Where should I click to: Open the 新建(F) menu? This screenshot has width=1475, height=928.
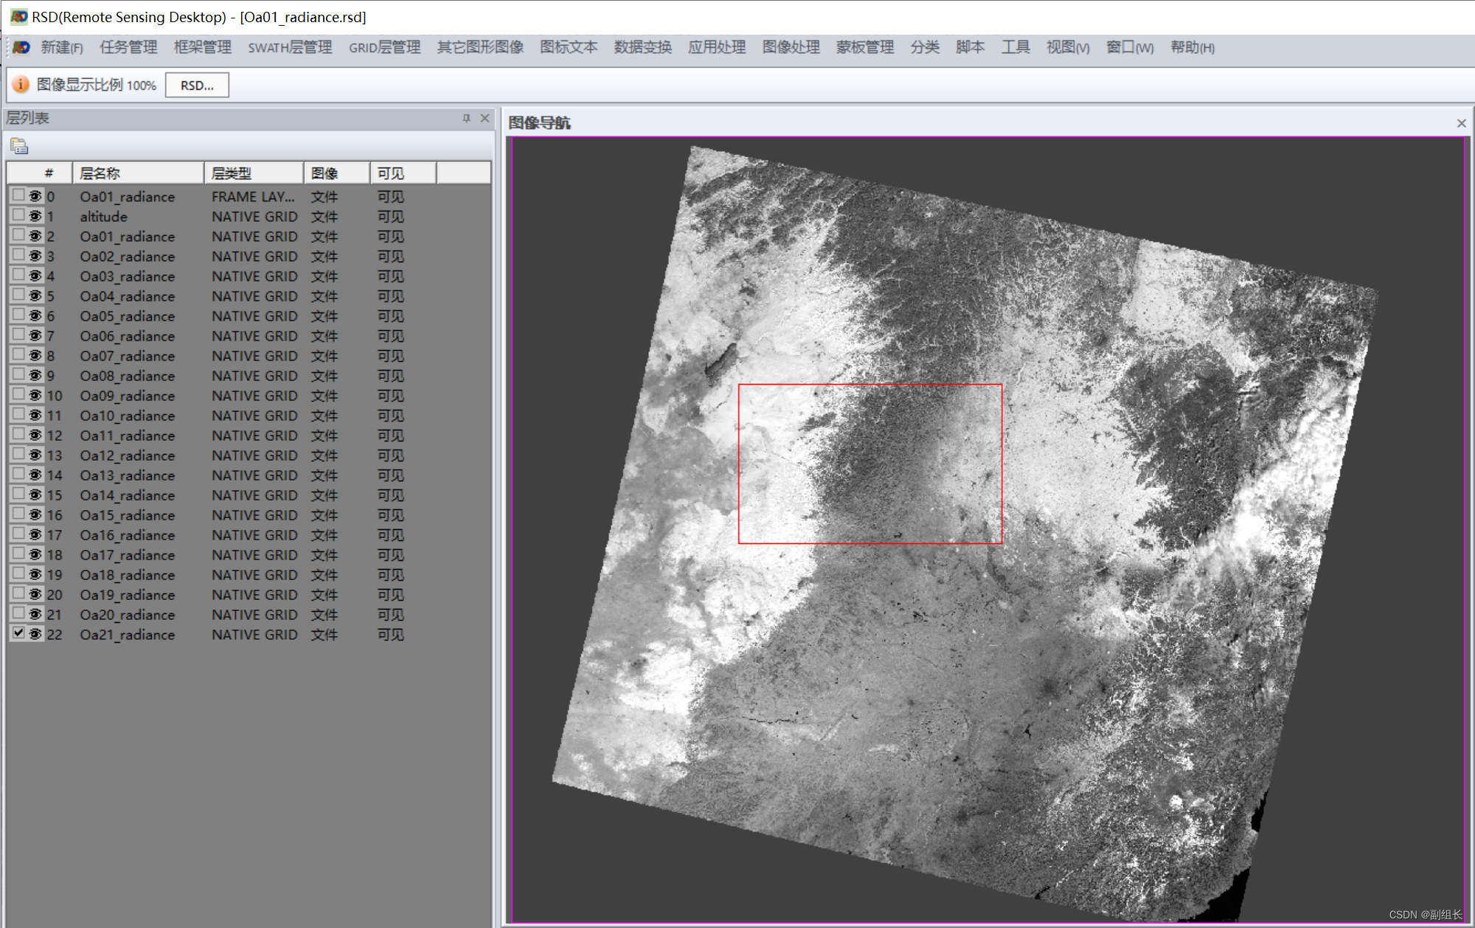62,47
